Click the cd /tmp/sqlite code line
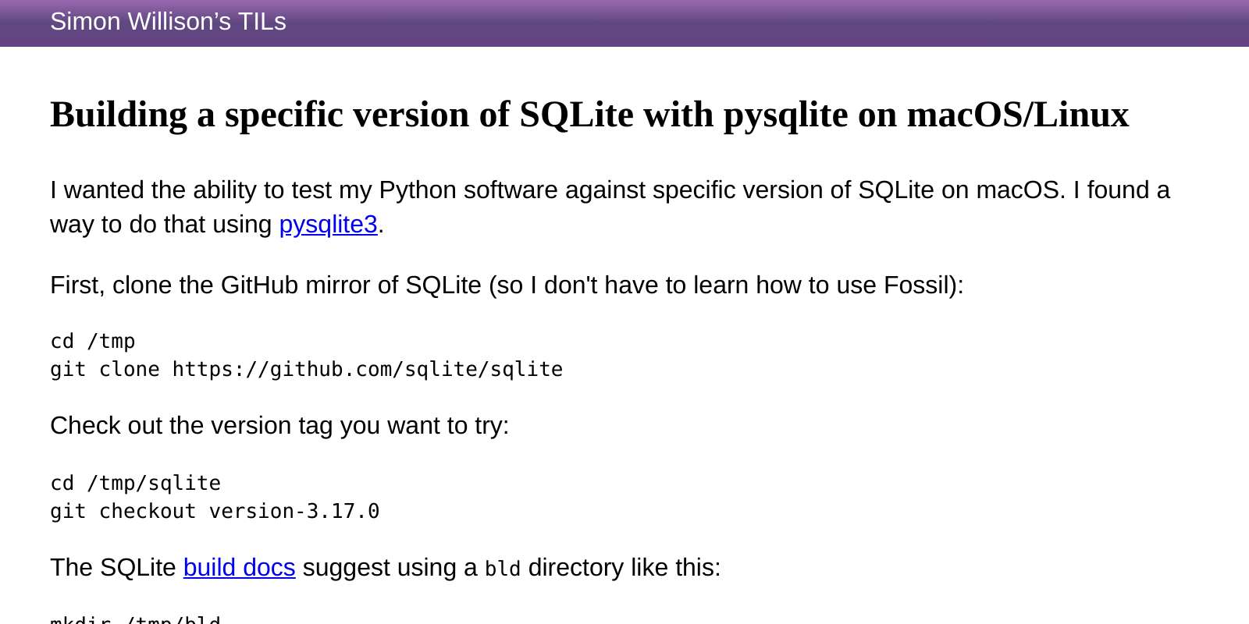This screenshot has height=624, width=1249. tap(134, 483)
